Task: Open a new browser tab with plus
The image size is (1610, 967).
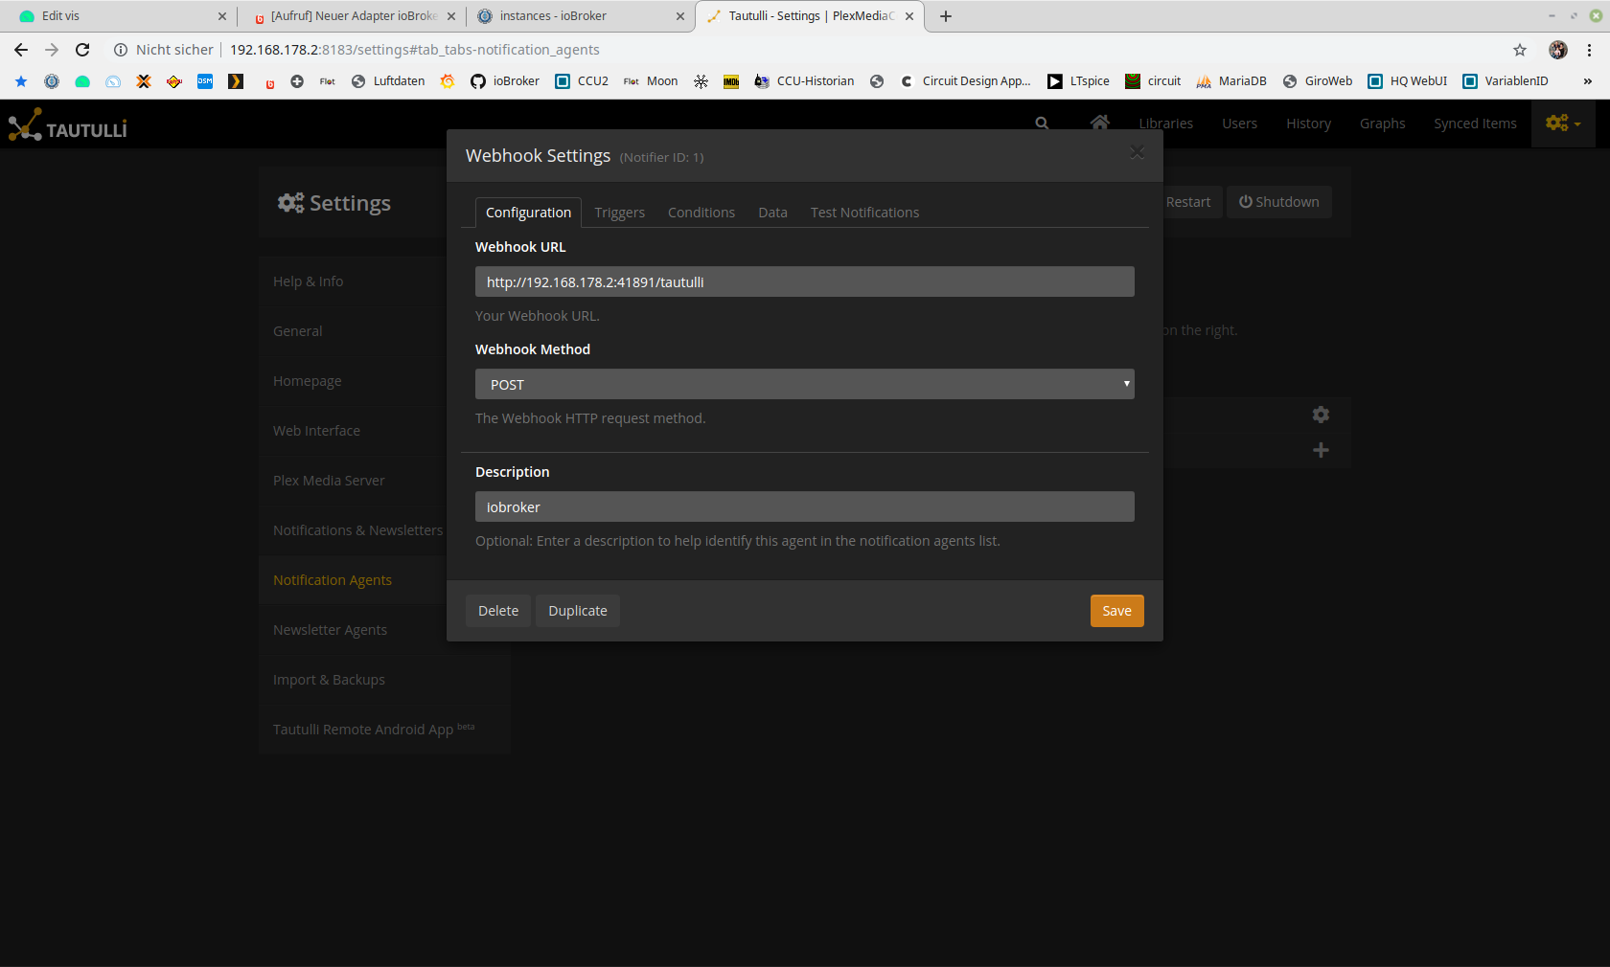Action: [946, 16]
